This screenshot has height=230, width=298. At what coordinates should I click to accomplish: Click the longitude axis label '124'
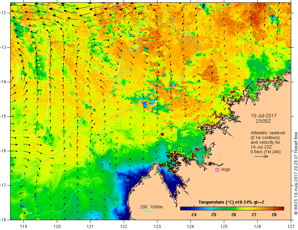pyautogui.click(x=191, y=226)
